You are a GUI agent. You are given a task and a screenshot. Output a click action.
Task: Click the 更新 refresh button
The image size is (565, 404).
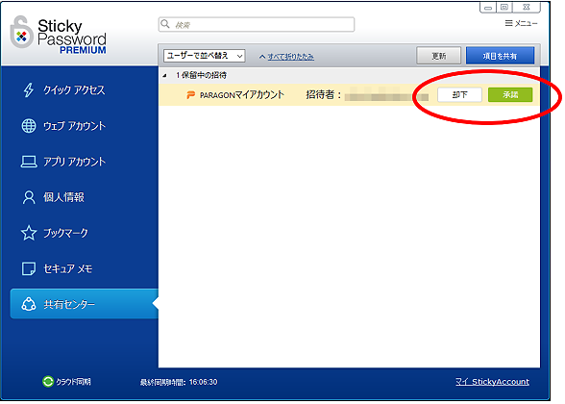(438, 56)
